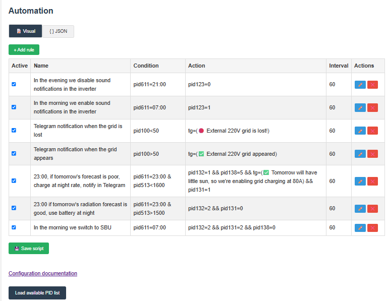The image size is (386, 301).
Task: Edit the poor forecast night charge rule
Action: (x=360, y=182)
